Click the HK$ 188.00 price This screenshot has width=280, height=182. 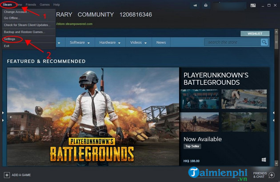pyautogui.click(x=192, y=161)
